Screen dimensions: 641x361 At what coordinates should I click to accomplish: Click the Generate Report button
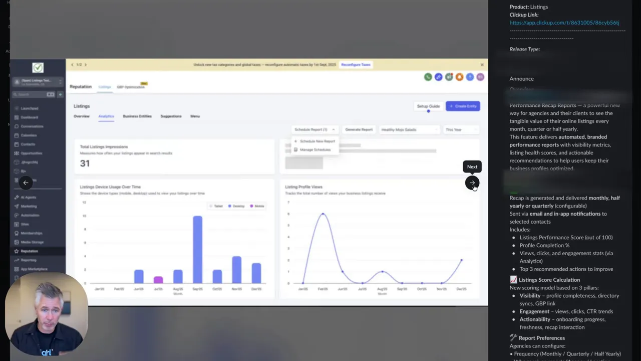point(359,129)
